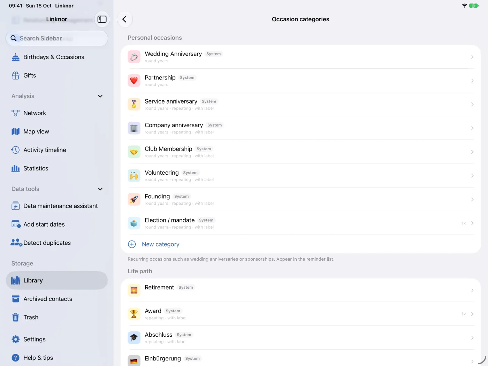
Task: Open Data maintenance assistant
Action: 56,206
